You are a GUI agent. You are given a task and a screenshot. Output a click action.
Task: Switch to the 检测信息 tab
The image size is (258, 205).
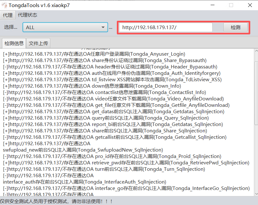(x=14, y=43)
